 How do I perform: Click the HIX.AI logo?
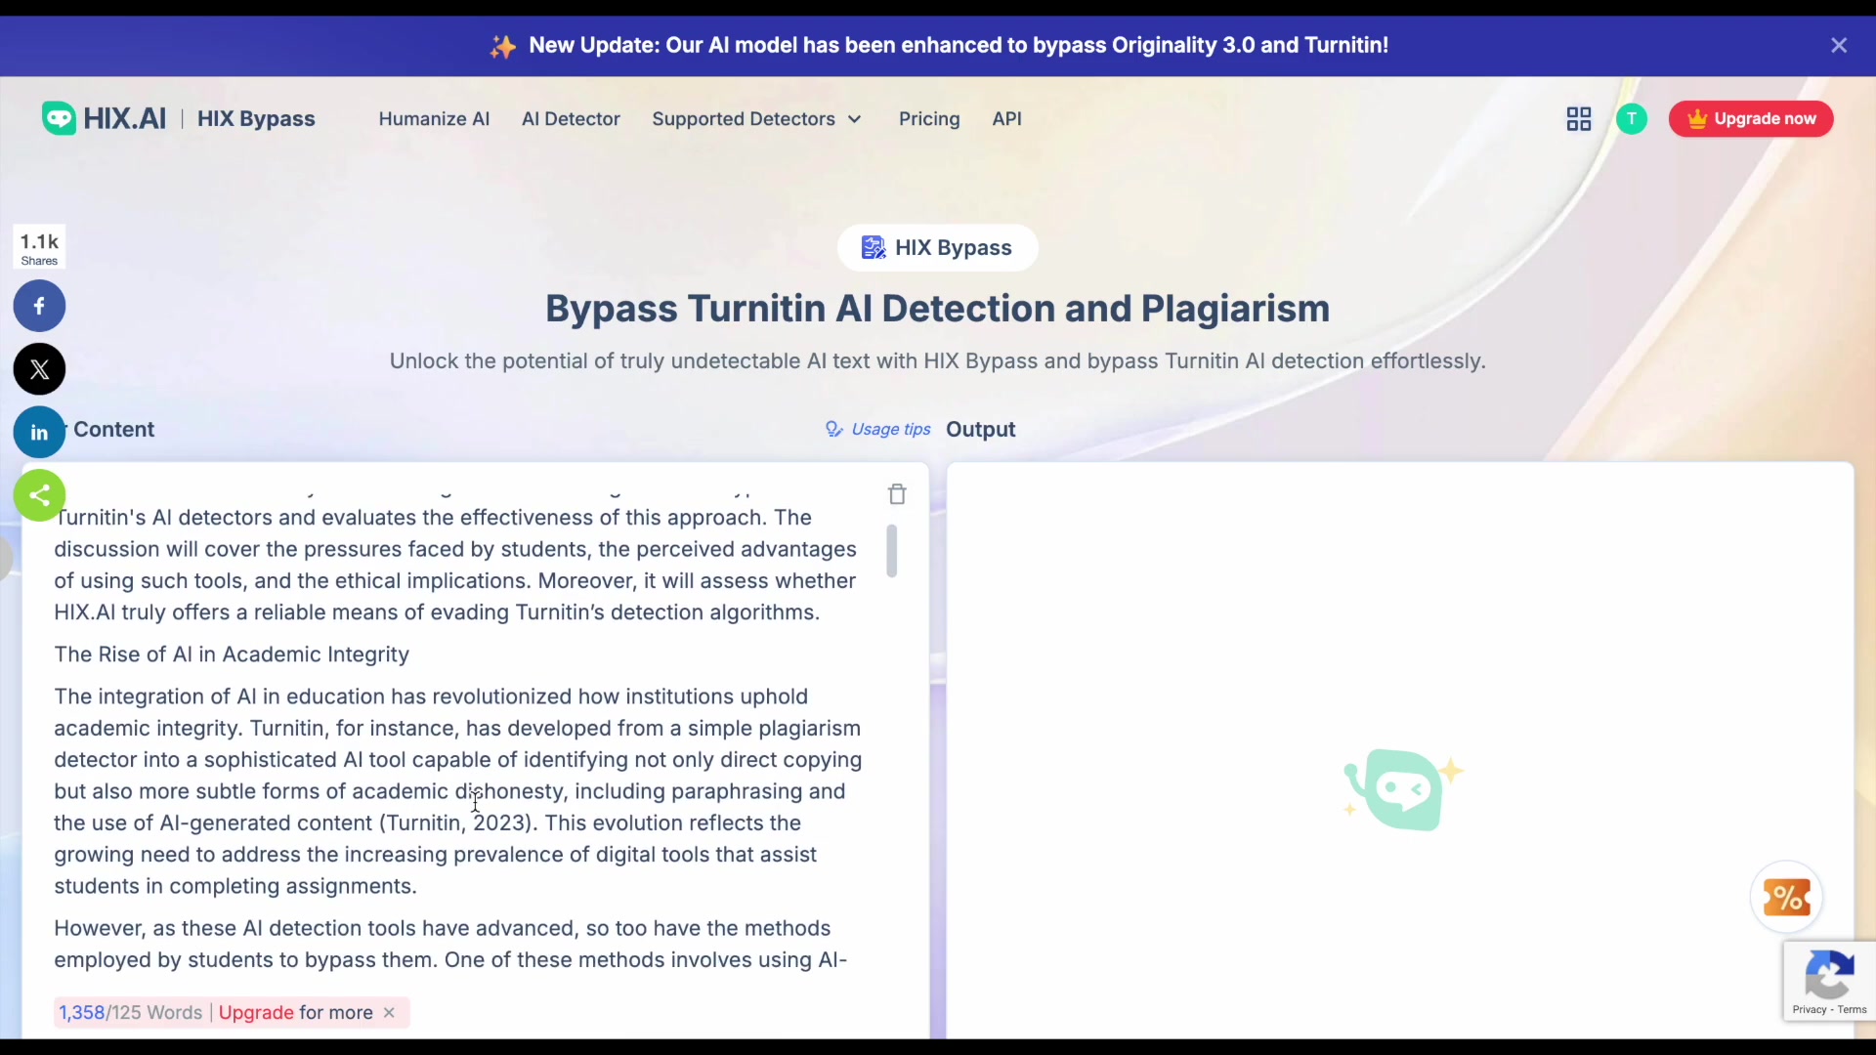pyautogui.click(x=105, y=118)
